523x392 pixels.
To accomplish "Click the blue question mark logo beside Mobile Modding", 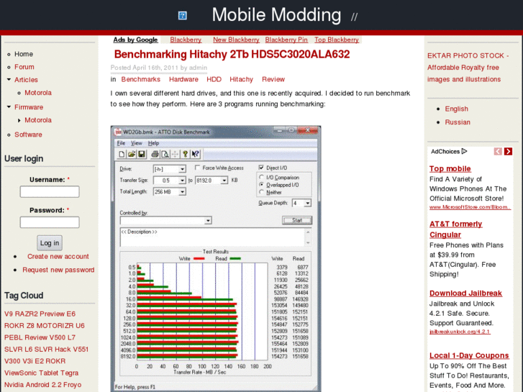I will (183, 15).
